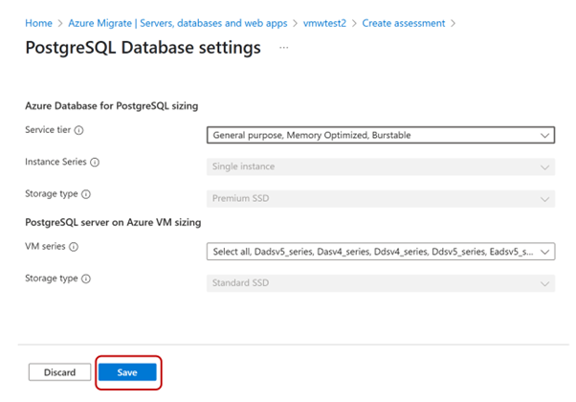The height and width of the screenshot is (402, 576).
Task: Discard the settings changes
Action: [x=57, y=372]
